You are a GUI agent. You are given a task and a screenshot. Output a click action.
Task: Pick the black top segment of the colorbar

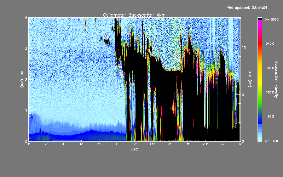click(260, 19)
